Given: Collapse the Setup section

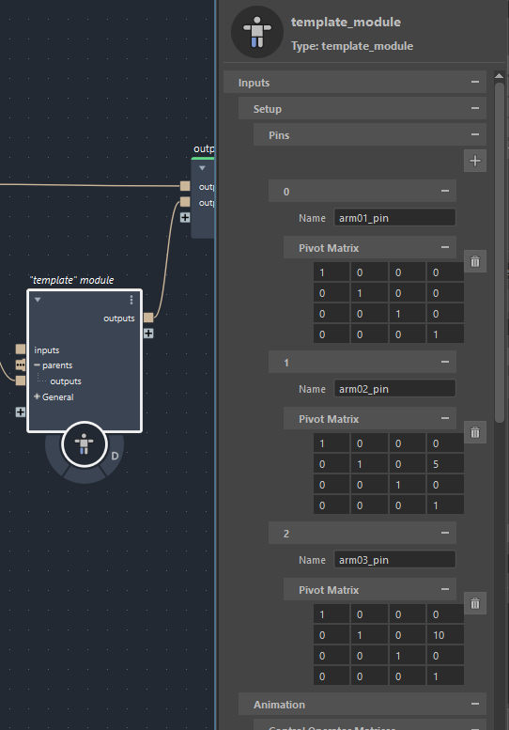Looking at the screenshot, I should pyautogui.click(x=474, y=108).
